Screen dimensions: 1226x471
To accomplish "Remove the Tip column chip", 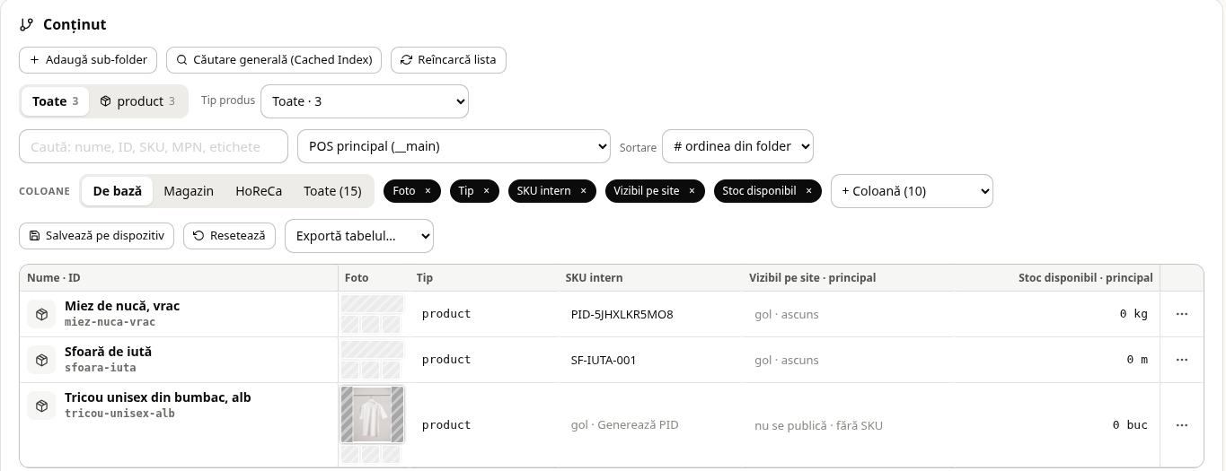I will click(x=486, y=191).
